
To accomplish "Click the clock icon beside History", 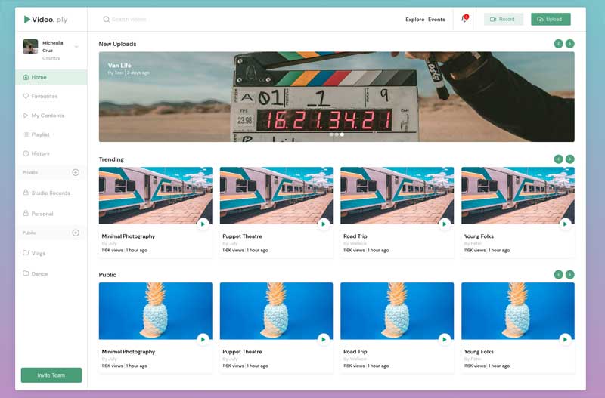I will 26,153.
